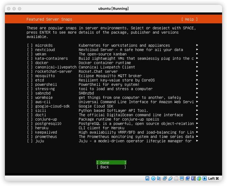Click the 'wormhole' snap name
227x186 pixels.
[44, 98]
